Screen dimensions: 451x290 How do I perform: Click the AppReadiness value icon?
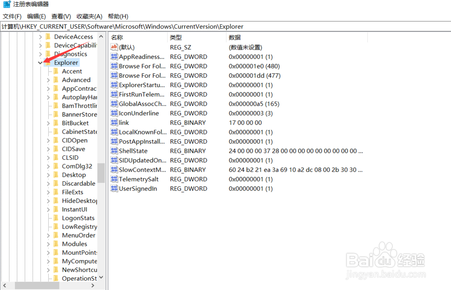[114, 57]
